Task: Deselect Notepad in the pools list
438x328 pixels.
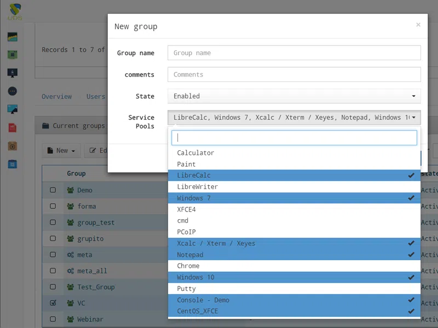Action: click(x=294, y=255)
